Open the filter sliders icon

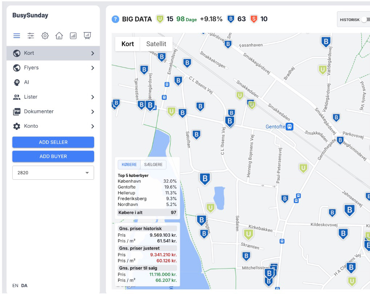(31, 36)
